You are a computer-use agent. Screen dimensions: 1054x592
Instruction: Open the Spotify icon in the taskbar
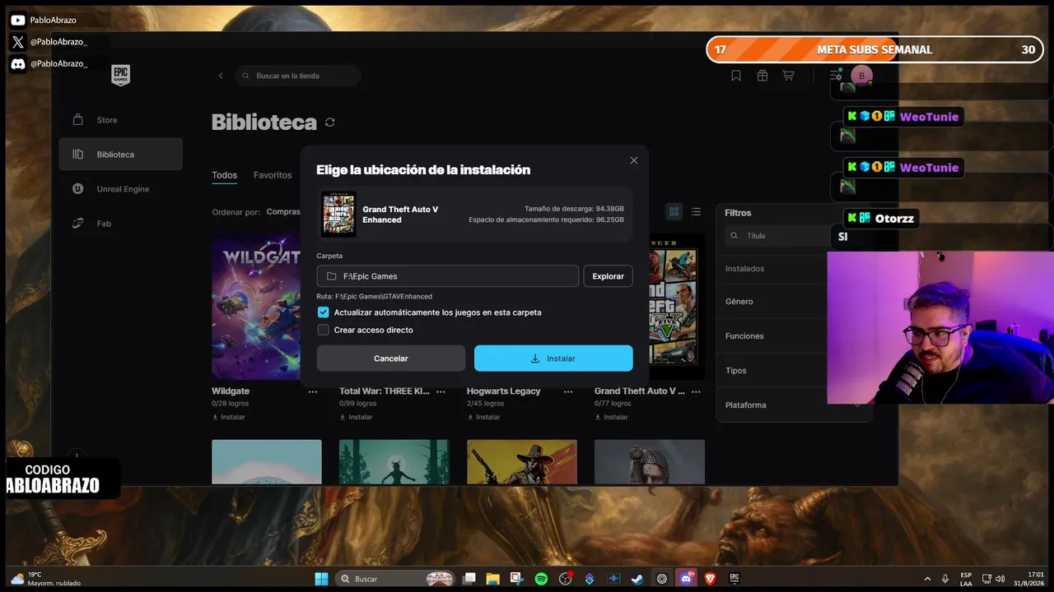[x=541, y=579]
